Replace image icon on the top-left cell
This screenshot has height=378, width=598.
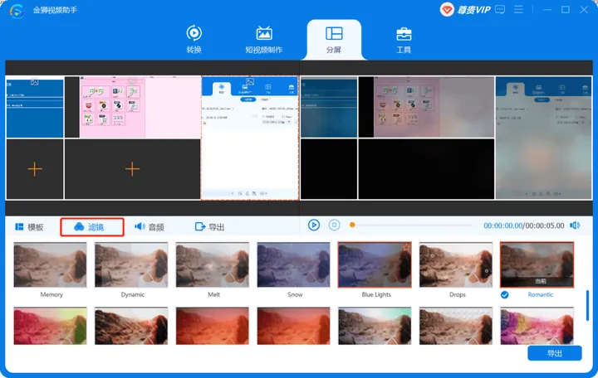pyautogui.click(x=34, y=82)
